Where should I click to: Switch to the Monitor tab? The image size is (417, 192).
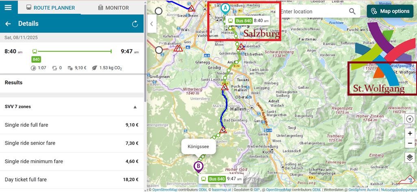point(113,8)
